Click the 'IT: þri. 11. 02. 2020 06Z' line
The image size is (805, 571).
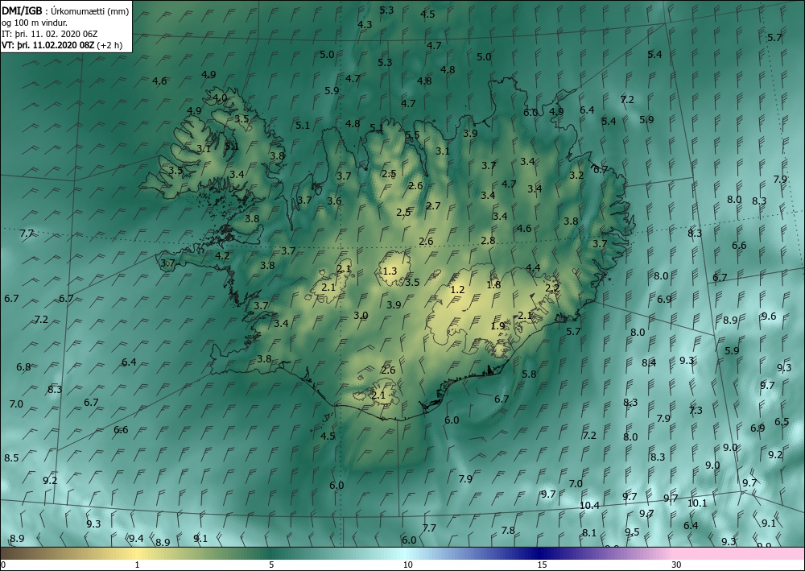click(50, 34)
